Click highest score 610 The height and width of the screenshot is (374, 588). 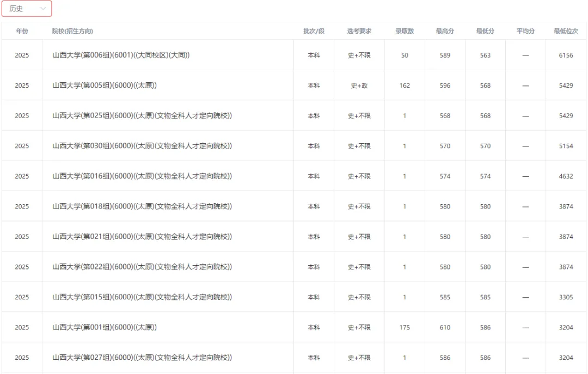coord(445,328)
